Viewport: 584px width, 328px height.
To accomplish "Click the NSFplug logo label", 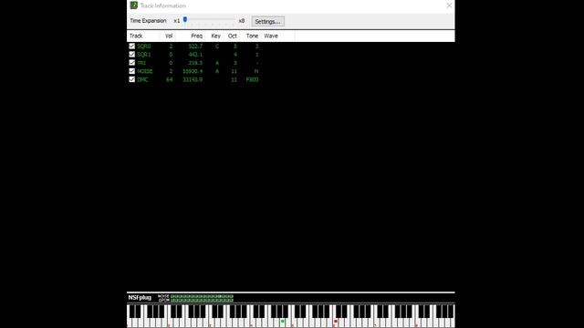I will pyautogui.click(x=140, y=298).
